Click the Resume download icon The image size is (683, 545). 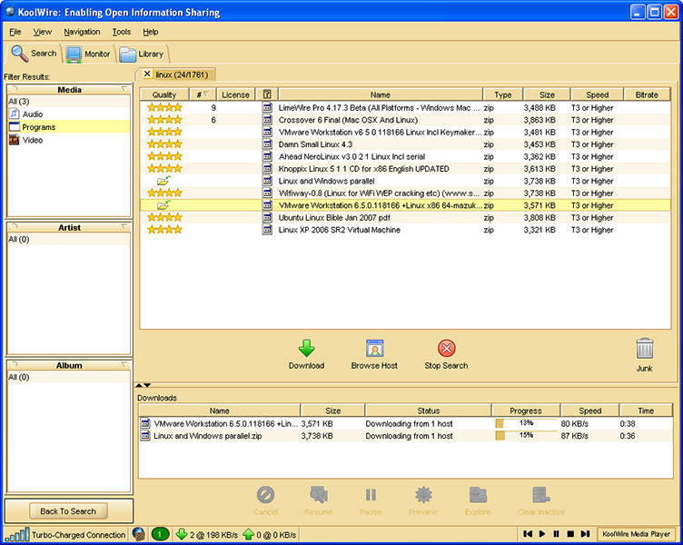(319, 495)
